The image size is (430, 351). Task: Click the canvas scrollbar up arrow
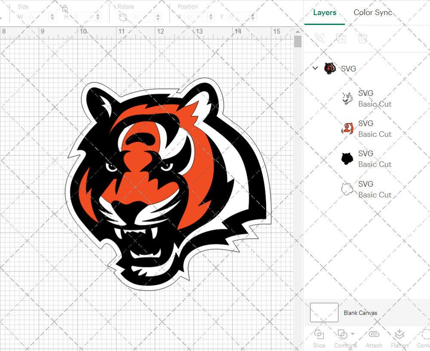coord(298,31)
